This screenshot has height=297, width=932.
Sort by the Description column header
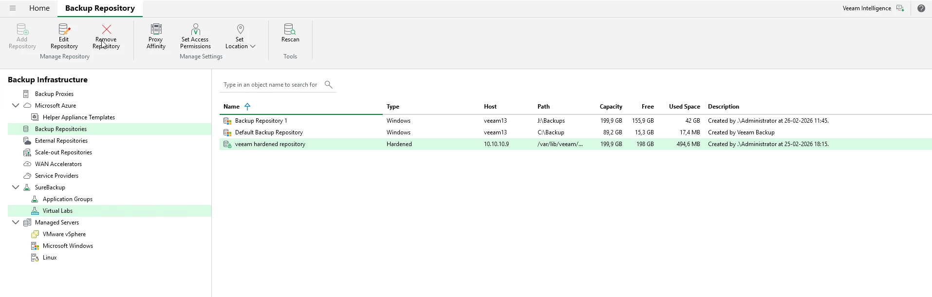click(724, 107)
